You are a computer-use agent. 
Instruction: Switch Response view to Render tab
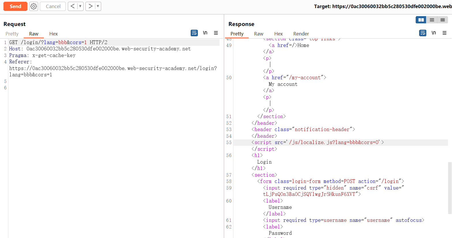tap(301, 34)
